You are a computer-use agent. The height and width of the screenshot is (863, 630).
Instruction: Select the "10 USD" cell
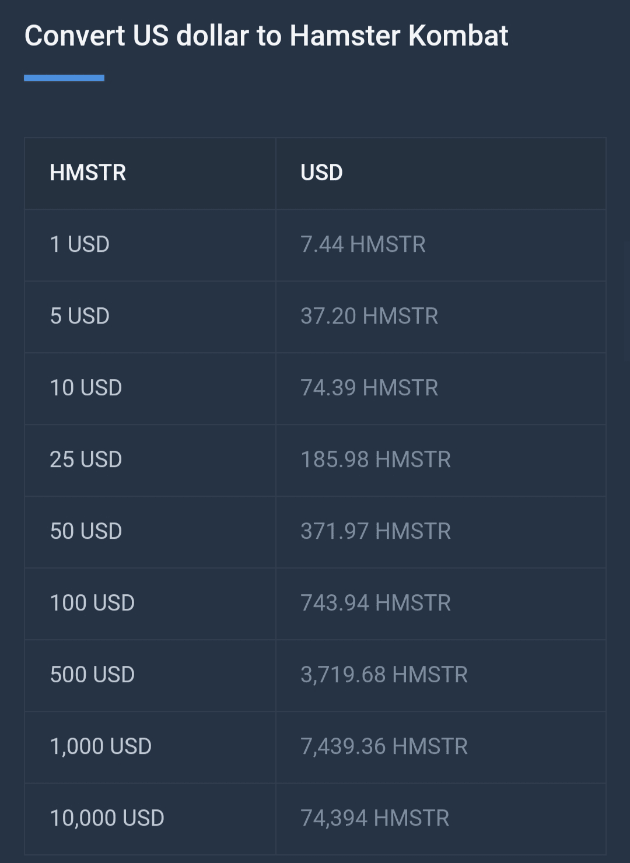86,388
